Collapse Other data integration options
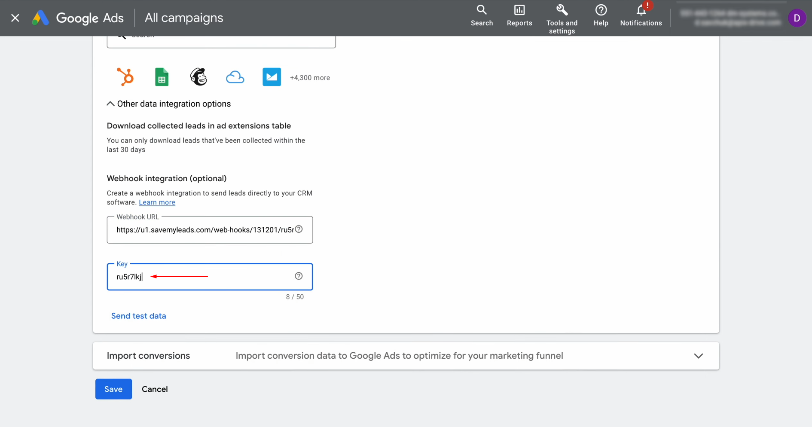812x427 pixels. pos(169,104)
